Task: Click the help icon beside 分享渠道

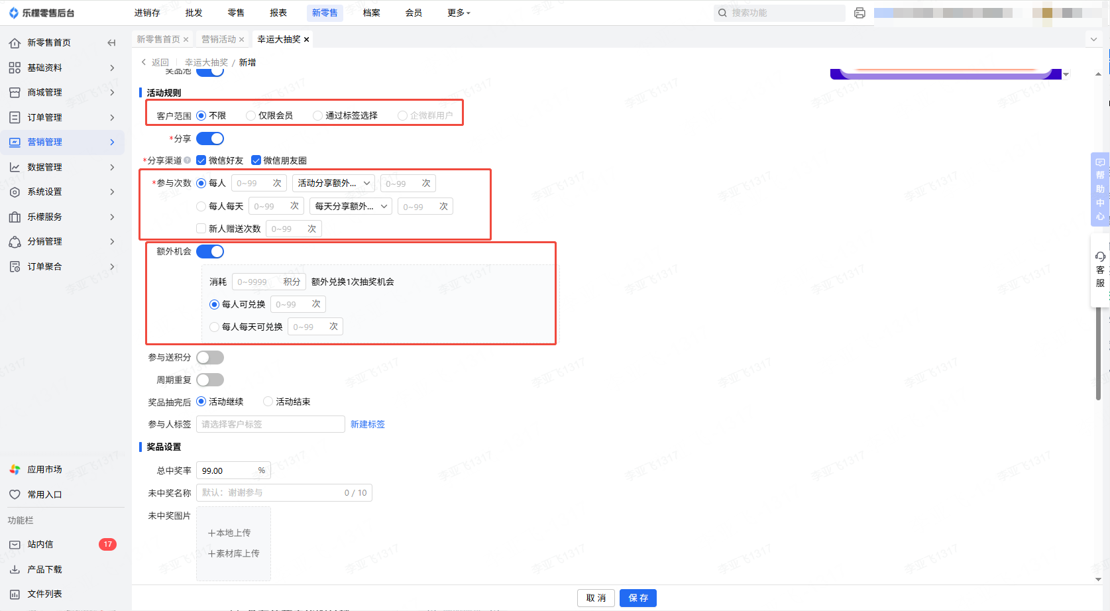Action: click(188, 160)
